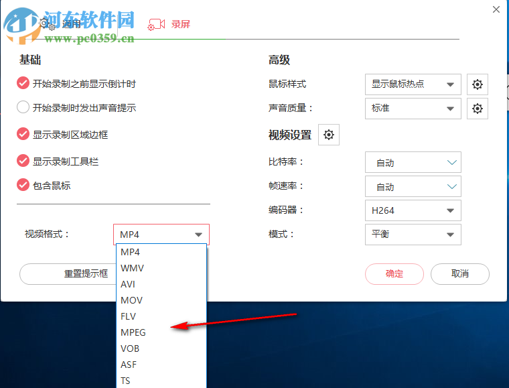Open 模式 dropdown showing 平衡
The width and height of the screenshot is (509, 388).
pyautogui.click(x=413, y=235)
